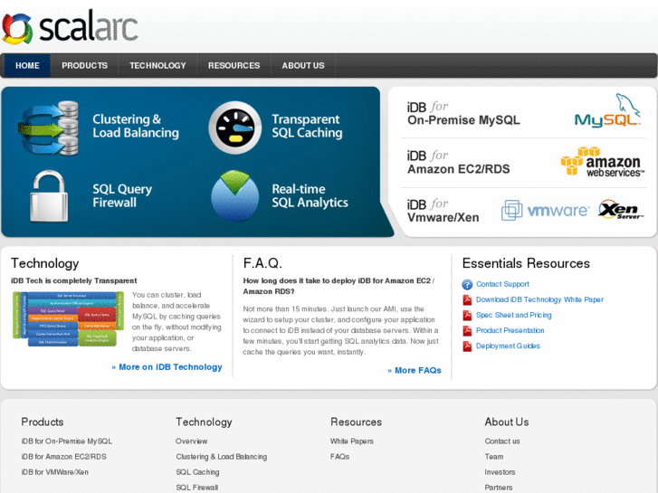Click the Transparent SQL Caching gauge icon

point(235,128)
